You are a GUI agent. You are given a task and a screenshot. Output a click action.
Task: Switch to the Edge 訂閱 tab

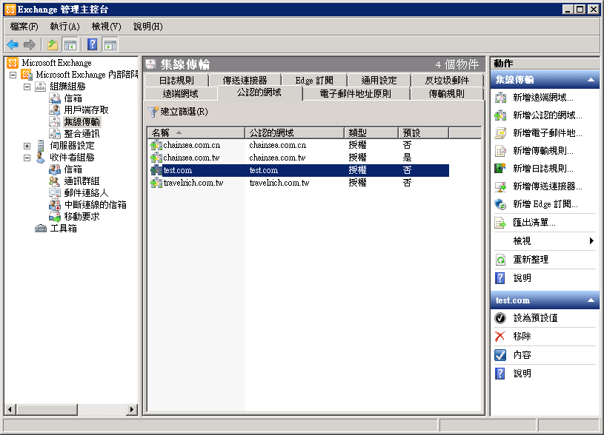(314, 81)
